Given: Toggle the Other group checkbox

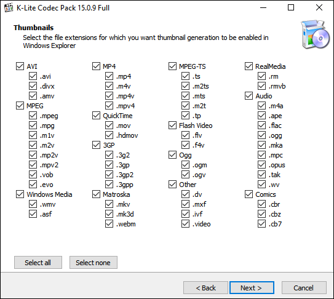Looking at the screenshot, I should coord(173,185).
